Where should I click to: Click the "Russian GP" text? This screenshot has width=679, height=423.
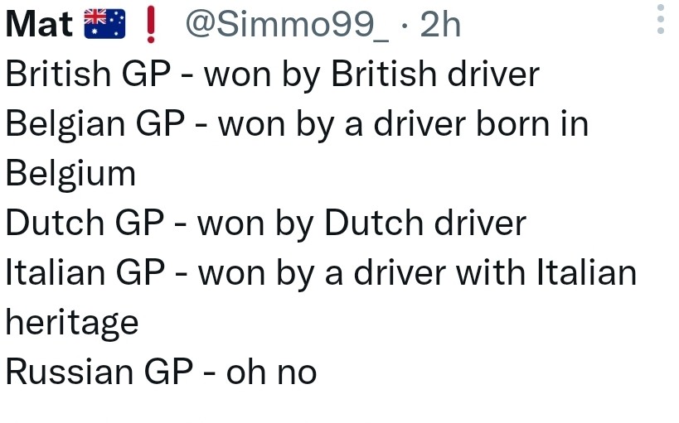pos(99,373)
